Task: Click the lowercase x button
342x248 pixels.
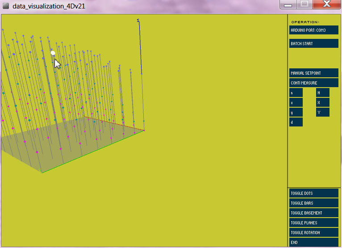Action: pyautogui.click(x=296, y=102)
